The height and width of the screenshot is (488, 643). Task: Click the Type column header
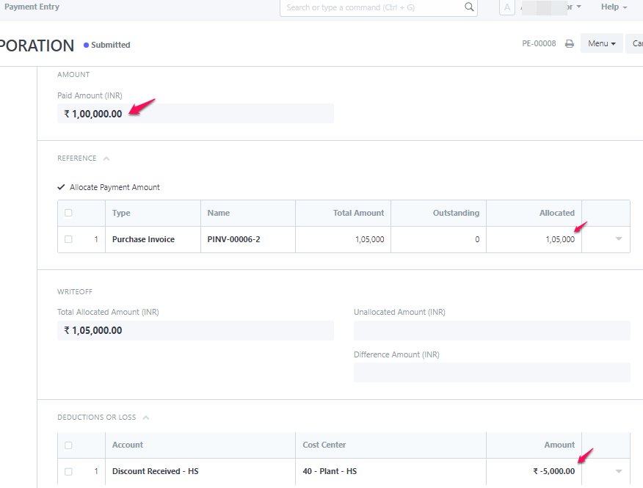(x=153, y=214)
